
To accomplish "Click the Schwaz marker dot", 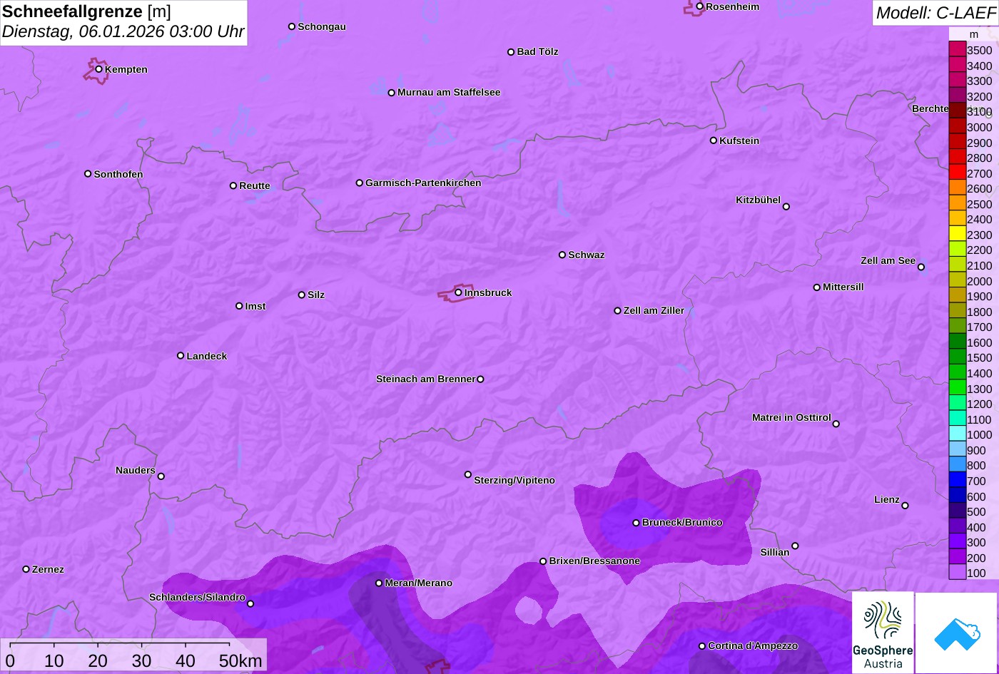I will coord(562,255).
